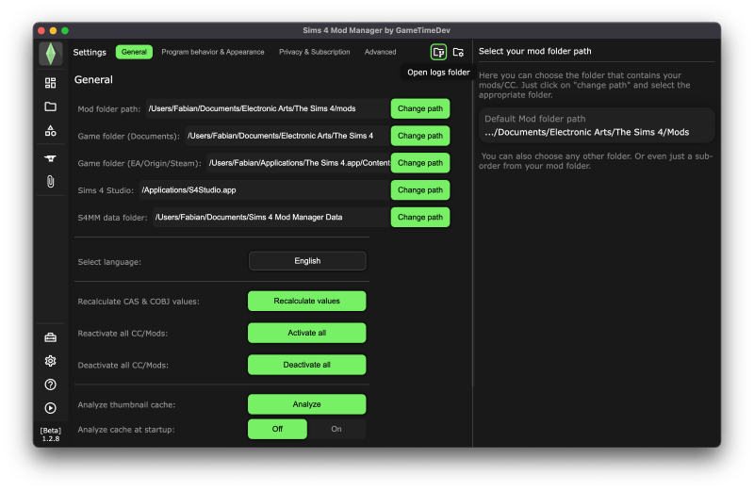Change path for Mod folder path
The image size is (754, 491).
tap(420, 108)
